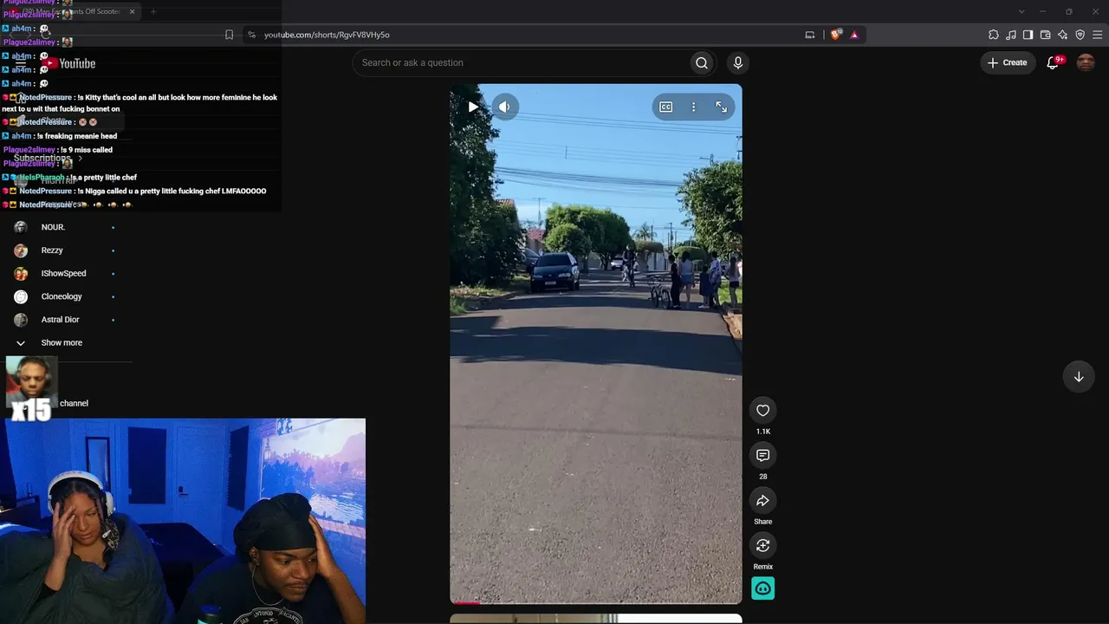
Task: Play the paused Shorts video
Action: (x=473, y=107)
